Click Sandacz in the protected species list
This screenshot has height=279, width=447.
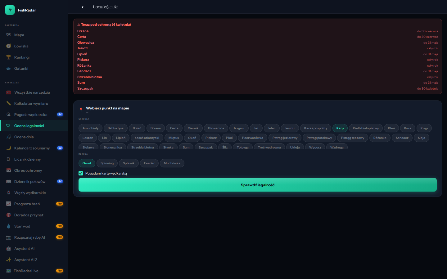[84, 71]
